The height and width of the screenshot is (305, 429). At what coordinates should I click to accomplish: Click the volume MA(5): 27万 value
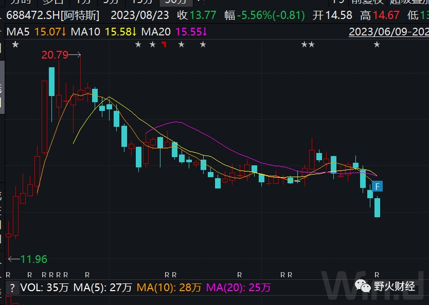pos(103,288)
